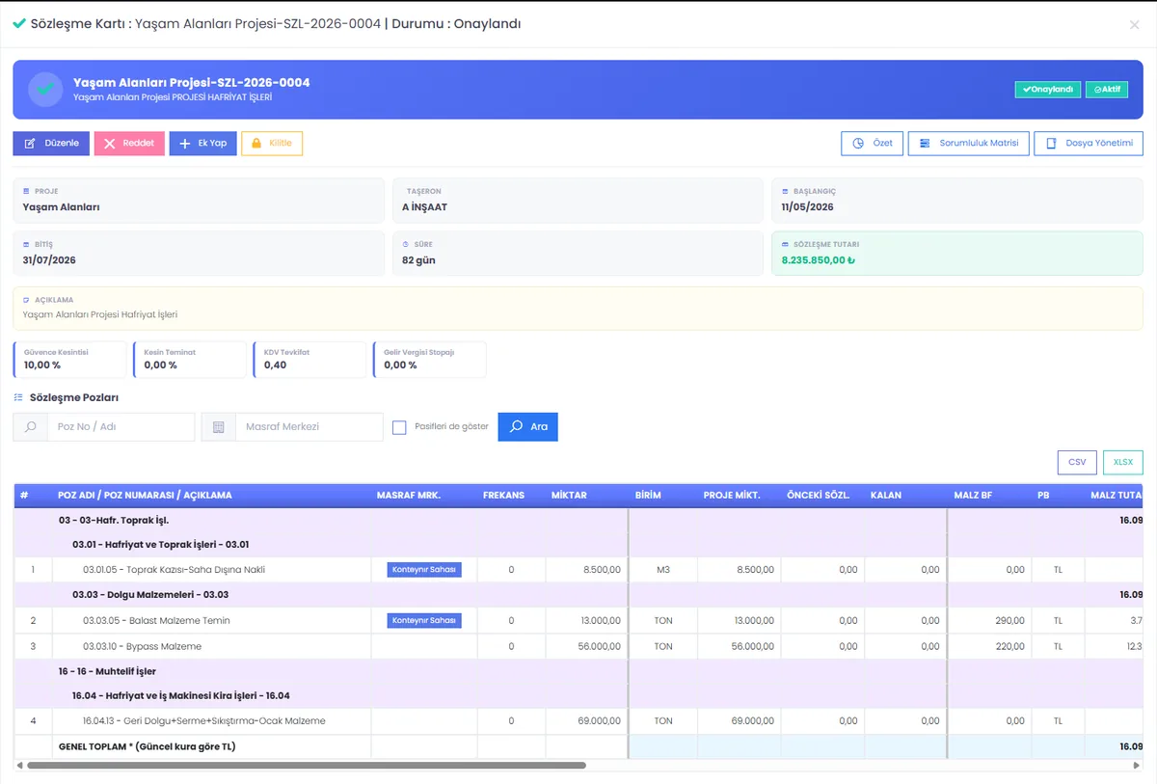Click the horizontal scrollbar under the table

pos(307,766)
